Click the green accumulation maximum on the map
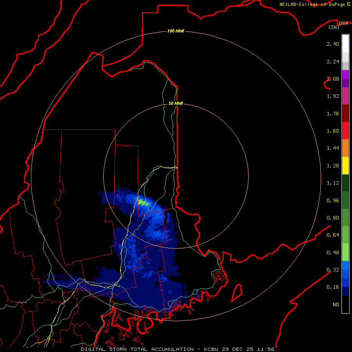 click(143, 203)
